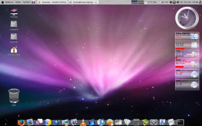Launch the terminal from the dock

point(180,122)
